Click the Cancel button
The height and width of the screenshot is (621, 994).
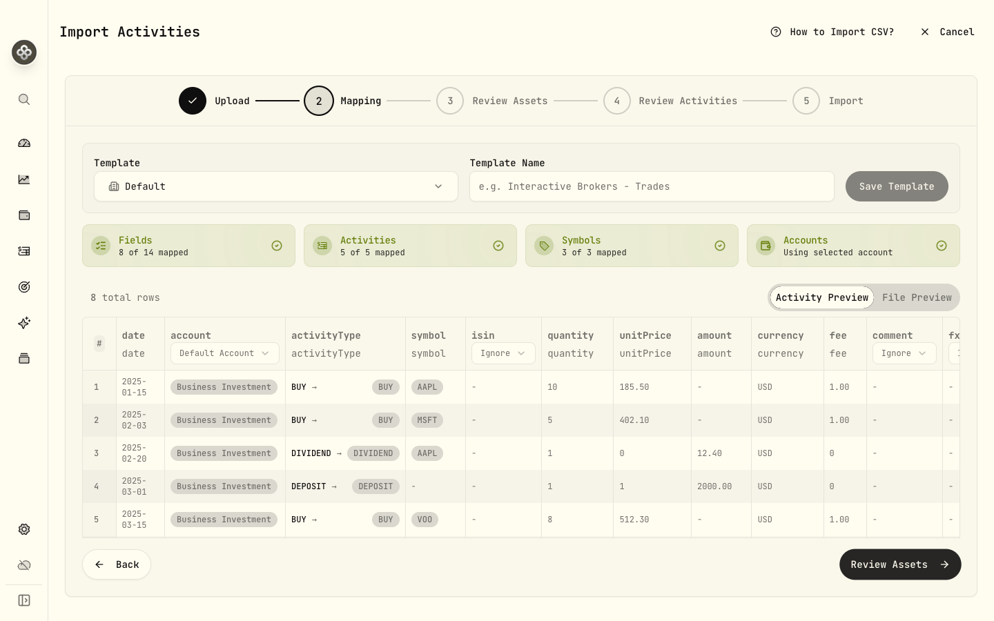948,32
